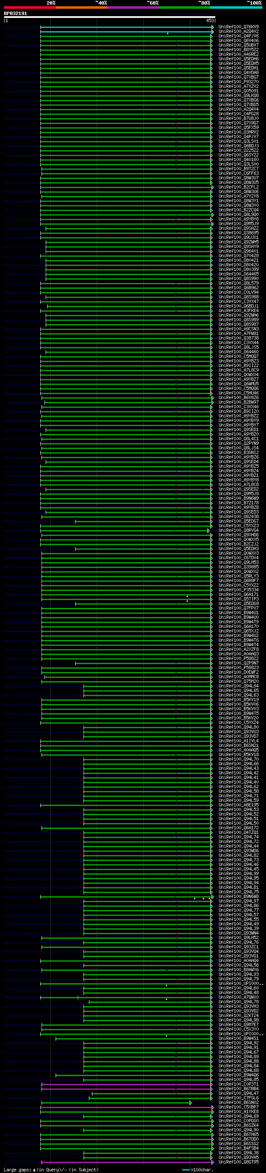Open hit UniRef100_Q6A171

point(239,595)
